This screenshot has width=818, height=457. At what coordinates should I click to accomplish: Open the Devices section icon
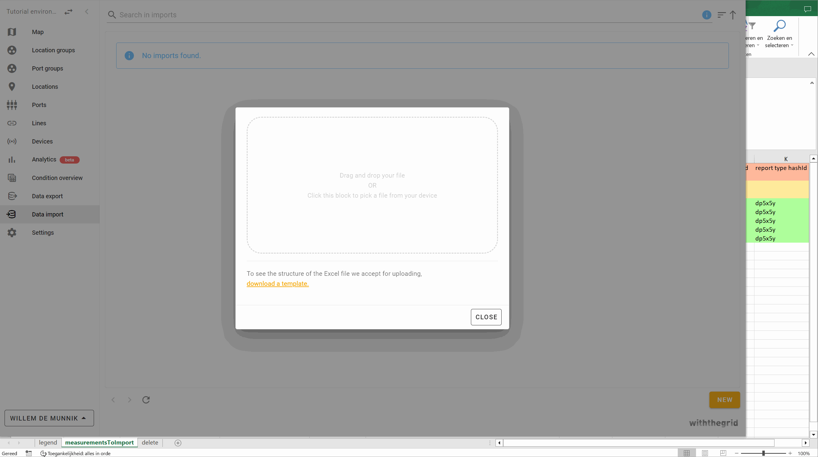(x=12, y=142)
